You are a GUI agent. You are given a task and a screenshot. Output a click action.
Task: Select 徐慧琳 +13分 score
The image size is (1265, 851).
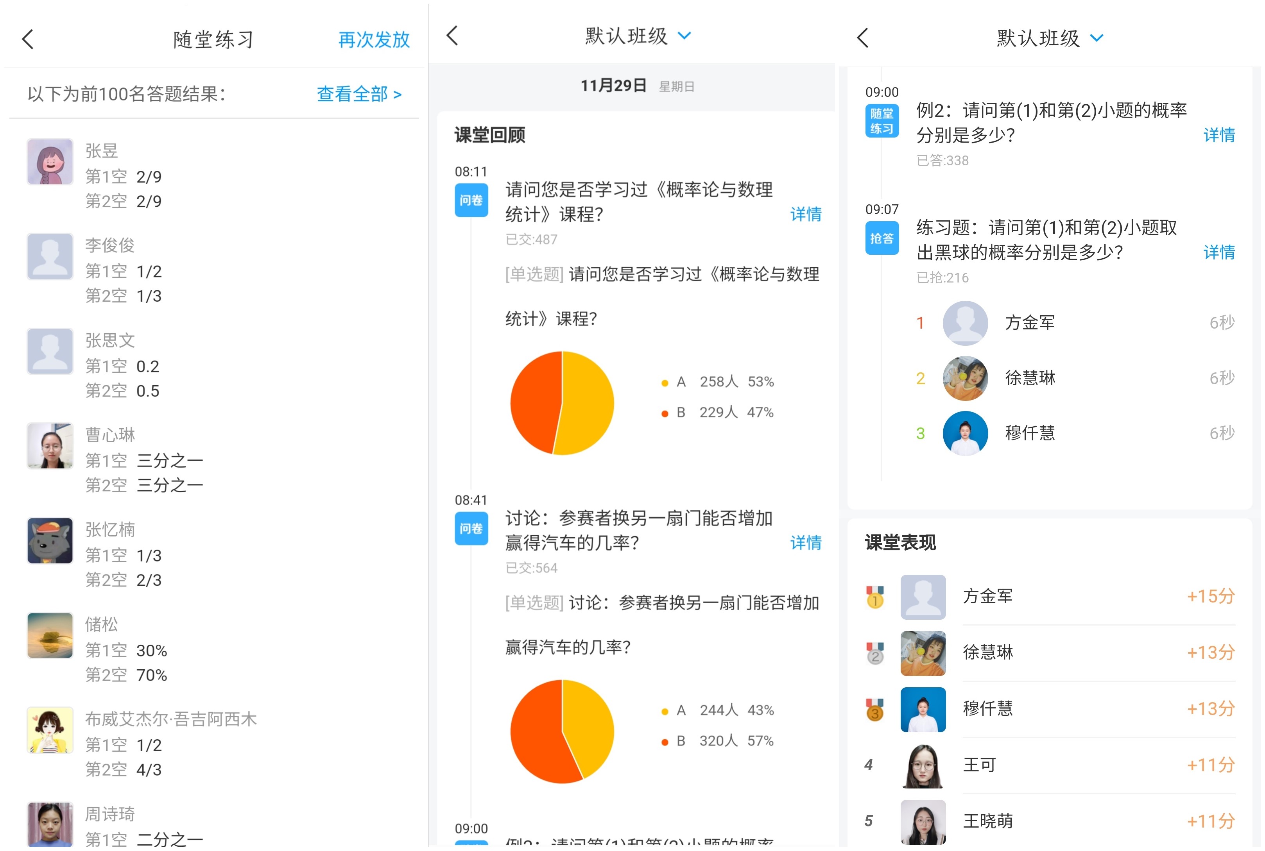pyautogui.click(x=1211, y=653)
